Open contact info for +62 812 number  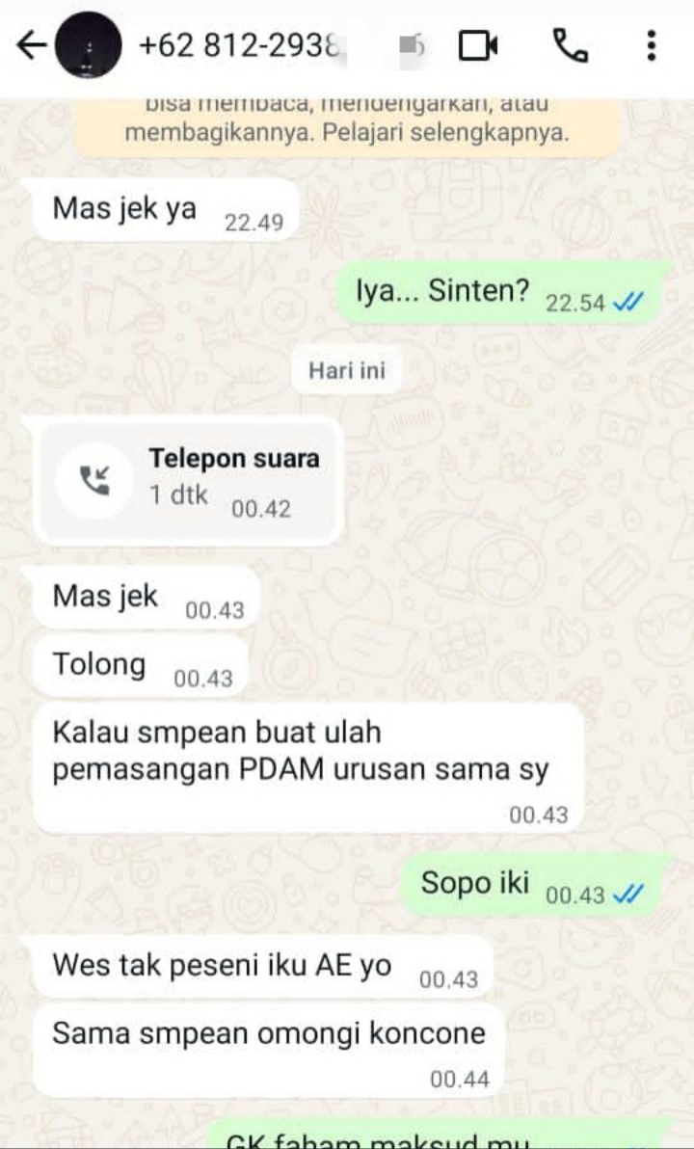[240, 46]
